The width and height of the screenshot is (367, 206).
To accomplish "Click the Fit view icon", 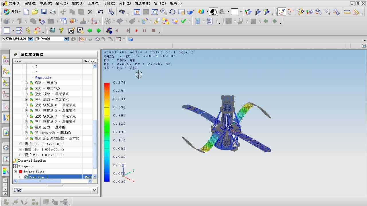I will [x=137, y=12].
